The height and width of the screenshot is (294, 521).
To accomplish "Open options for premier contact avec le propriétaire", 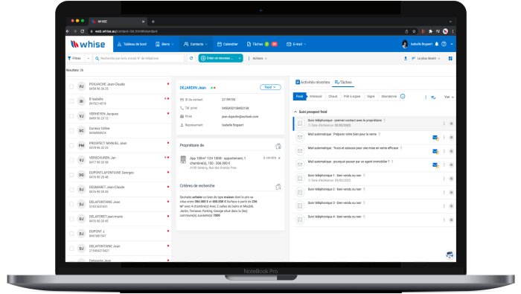I will coord(444,124).
